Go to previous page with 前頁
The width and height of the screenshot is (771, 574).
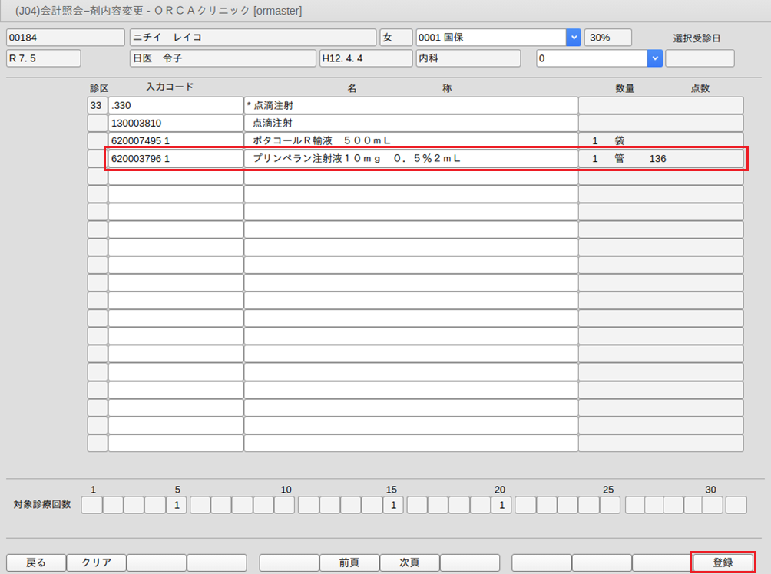[349, 562]
